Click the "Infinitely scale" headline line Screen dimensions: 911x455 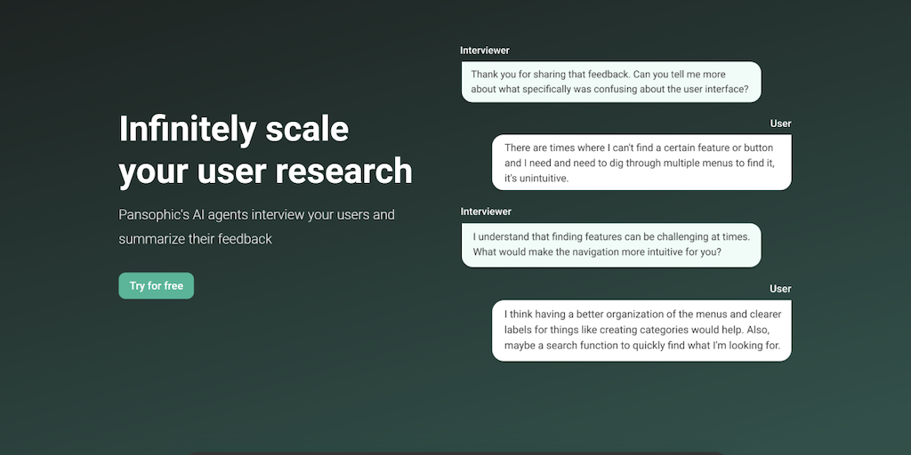click(x=233, y=129)
